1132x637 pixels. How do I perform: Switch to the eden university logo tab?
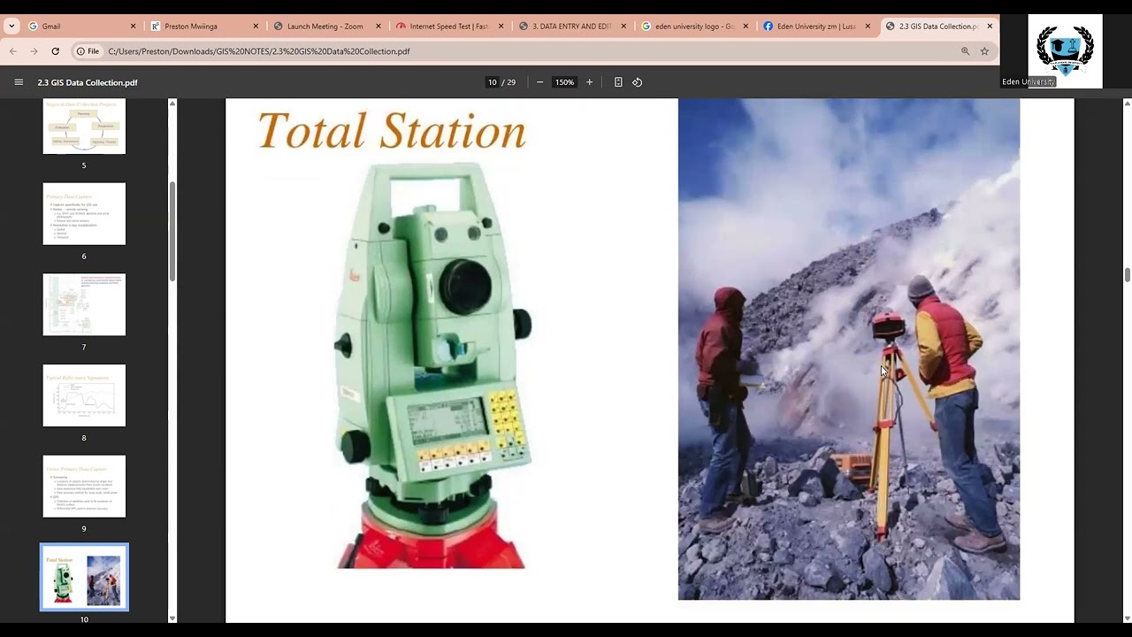[692, 27]
